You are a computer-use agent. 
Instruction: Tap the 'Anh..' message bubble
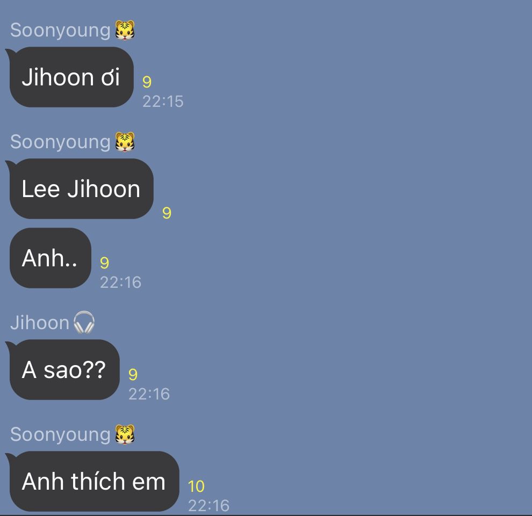51,258
